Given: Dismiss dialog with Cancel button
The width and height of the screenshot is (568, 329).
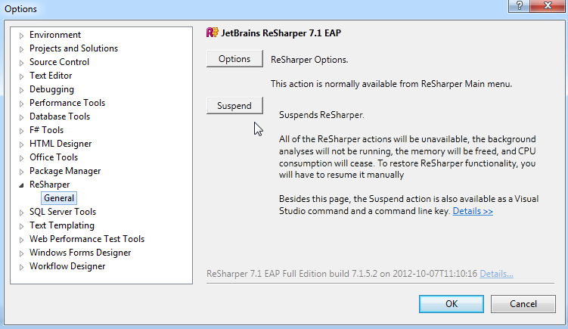Looking at the screenshot, I should 523,303.
